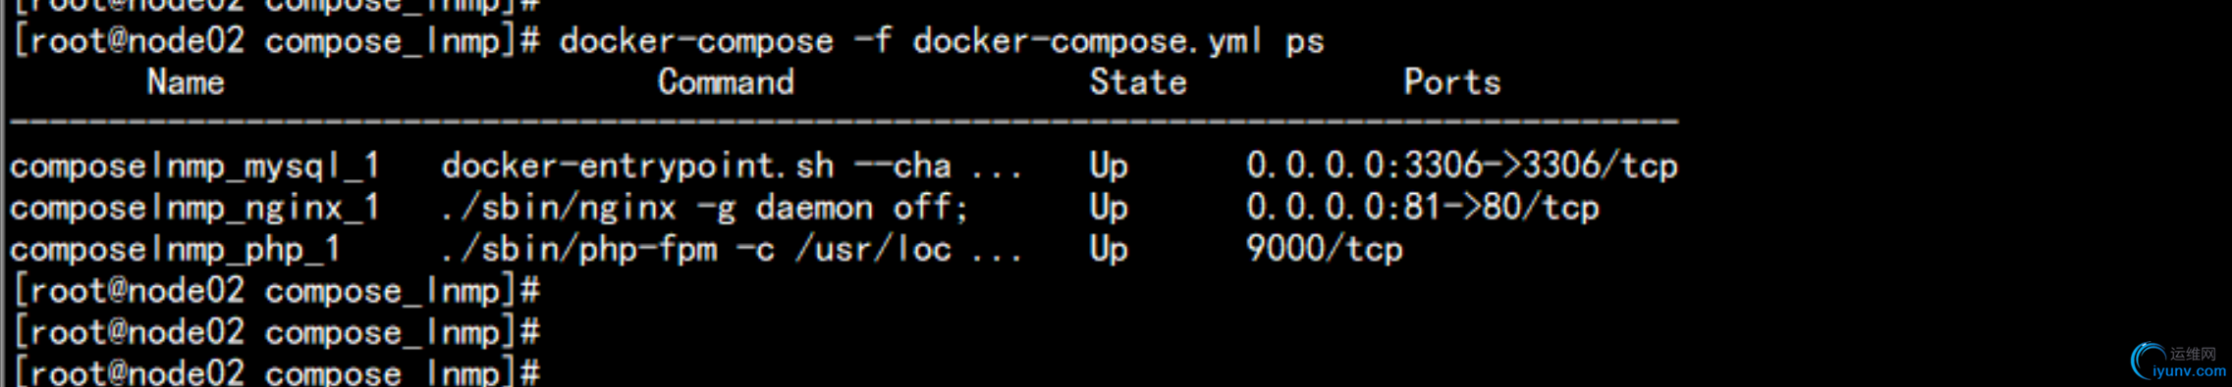Click the Command column header
Screen dimensions: 2232x387
(726, 82)
